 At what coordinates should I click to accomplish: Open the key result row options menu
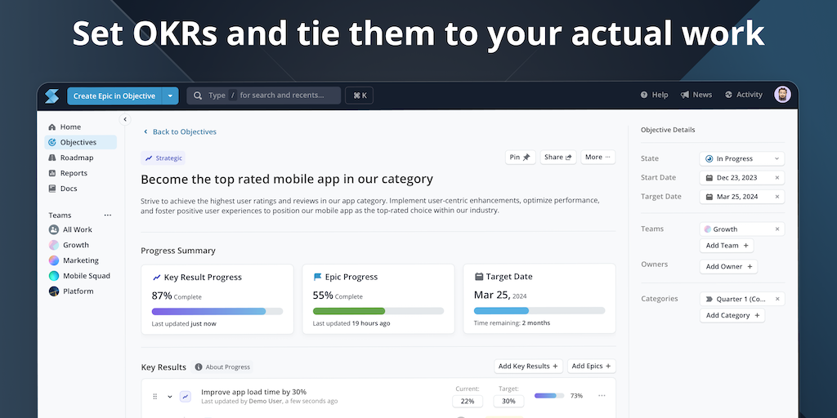pos(602,396)
